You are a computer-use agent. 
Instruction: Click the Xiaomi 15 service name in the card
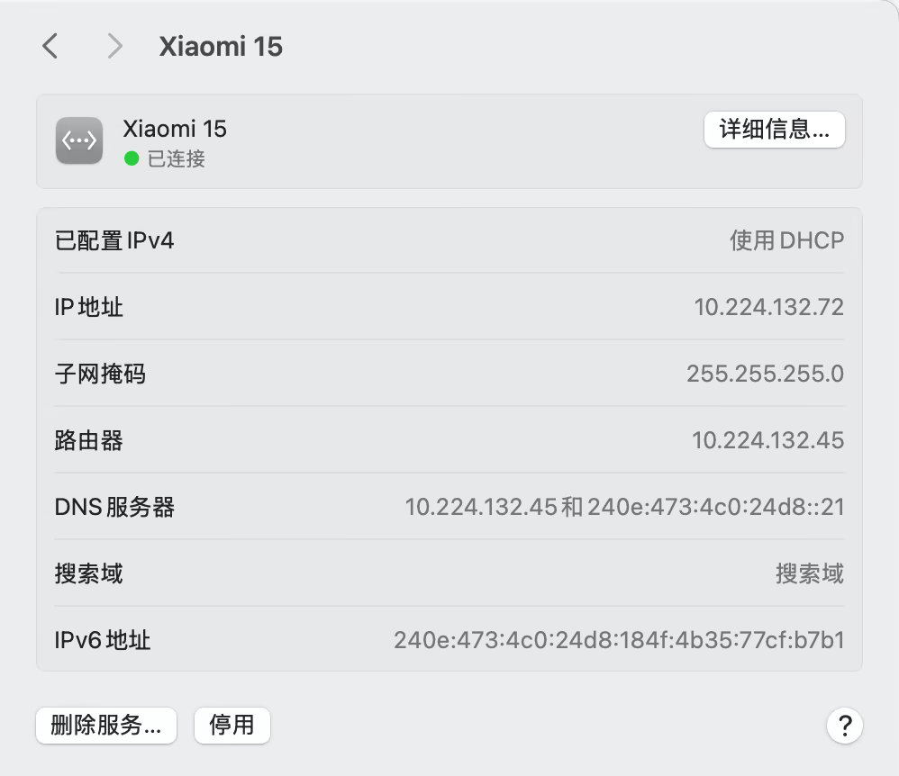175,129
